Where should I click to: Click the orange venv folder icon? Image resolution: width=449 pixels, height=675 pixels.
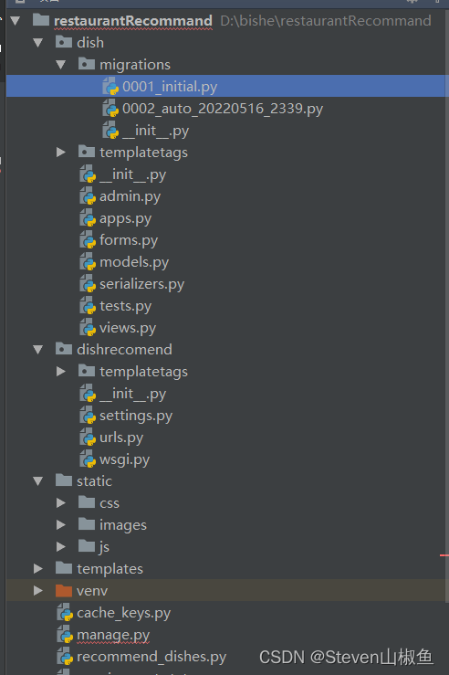pyautogui.click(x=64, y=590)
